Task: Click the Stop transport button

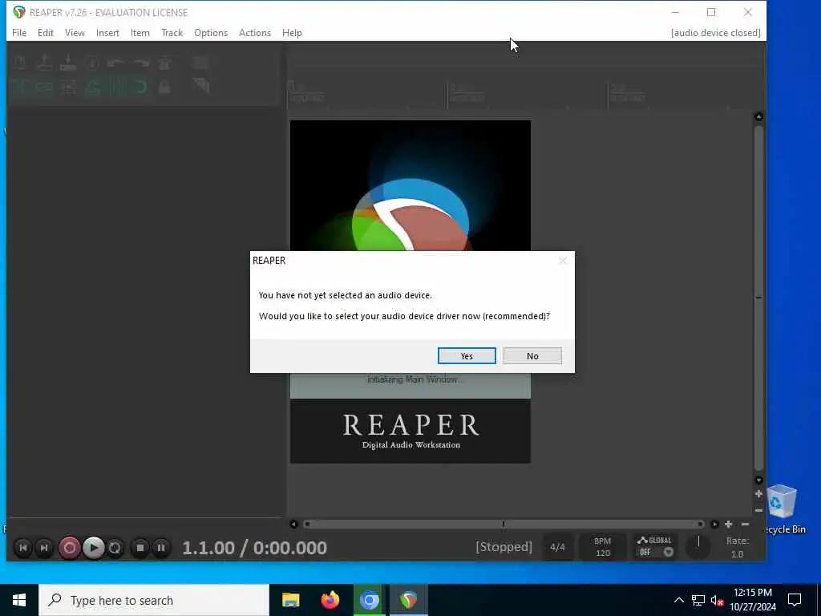Action: [x=140, y=548]
